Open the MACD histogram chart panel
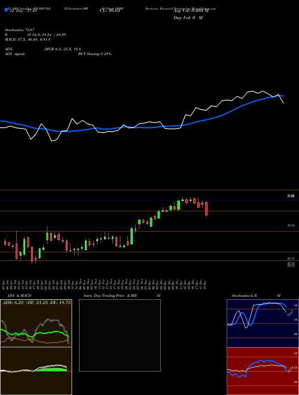This screenshot has width=299, height=395. (x=36, y=371)
